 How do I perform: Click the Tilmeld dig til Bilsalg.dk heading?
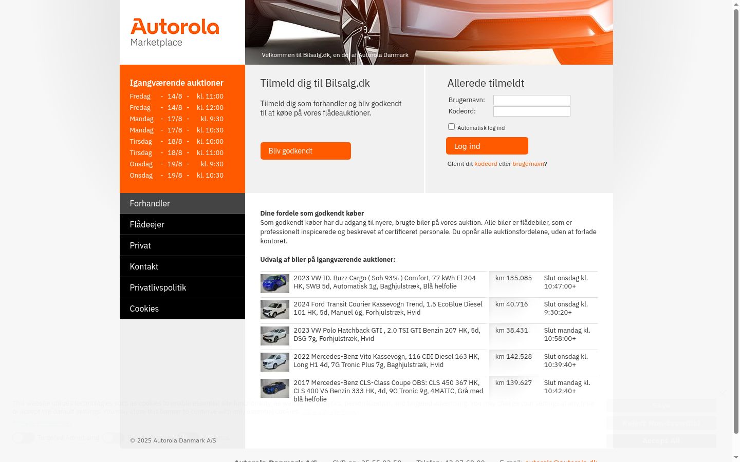315,83
